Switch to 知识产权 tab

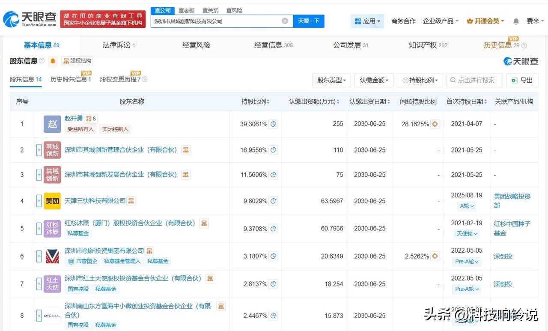pos(428,45)
